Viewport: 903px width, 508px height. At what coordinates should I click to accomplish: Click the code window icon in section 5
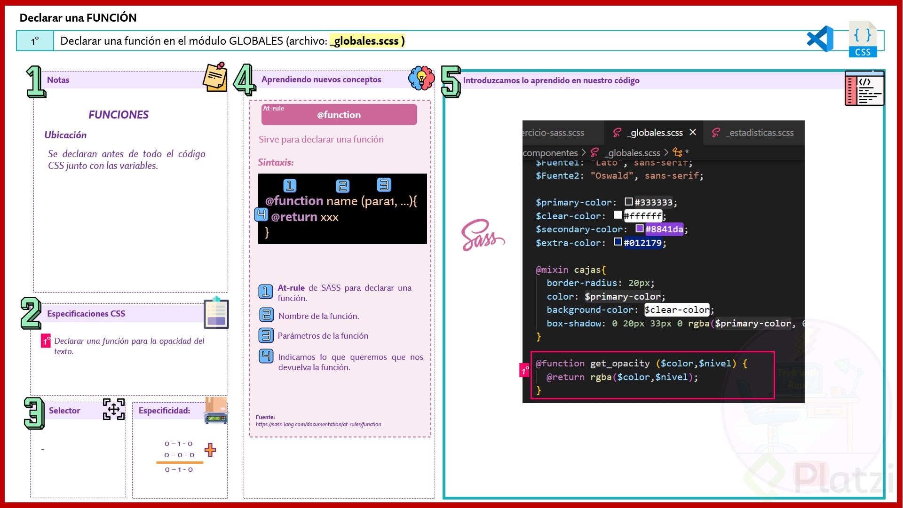(864, 88)
